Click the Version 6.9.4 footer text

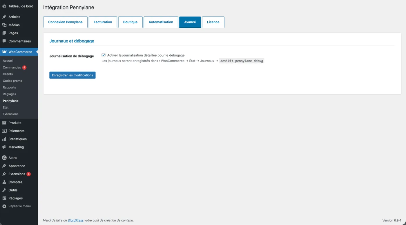pos(392,220)
